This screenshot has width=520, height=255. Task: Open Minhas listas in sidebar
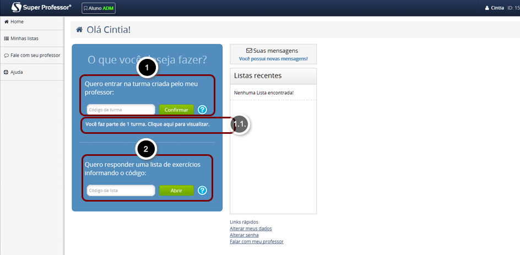coord(24,39)
